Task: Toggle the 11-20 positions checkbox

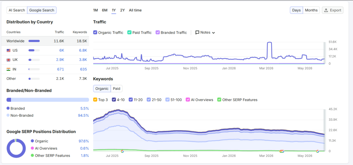Action: pos(131,100)
